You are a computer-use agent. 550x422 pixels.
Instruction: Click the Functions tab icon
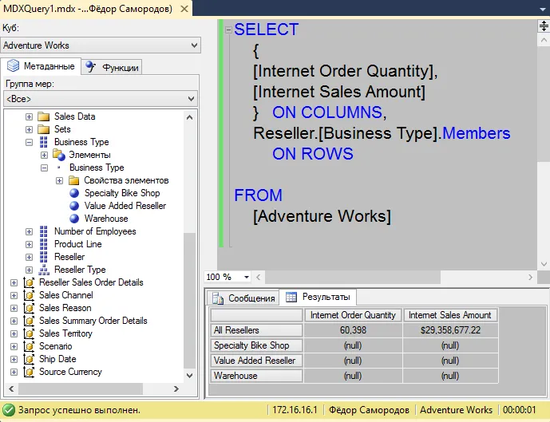click(91, 66)
